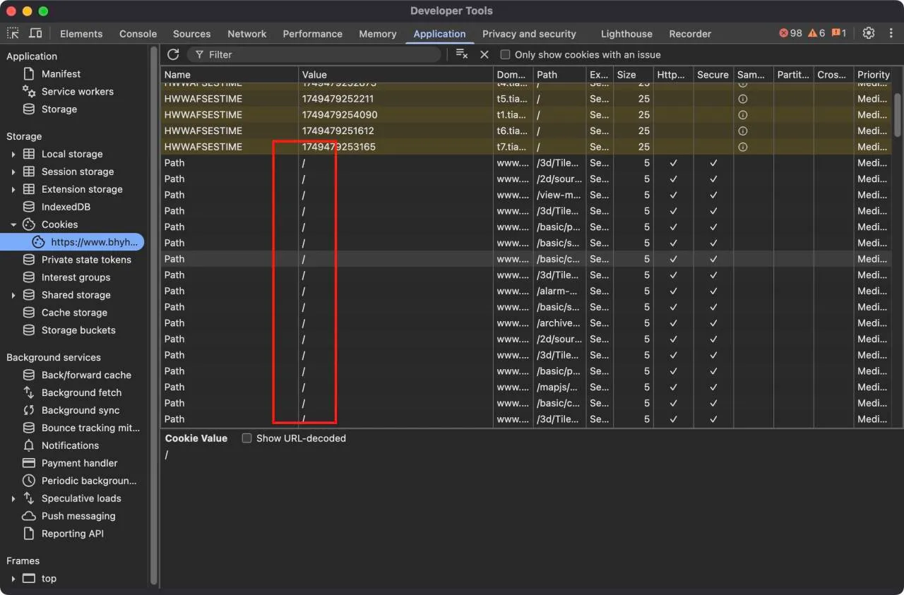Delete selected cookie X icon
904x595 pixels.
[x=484, y=54]
